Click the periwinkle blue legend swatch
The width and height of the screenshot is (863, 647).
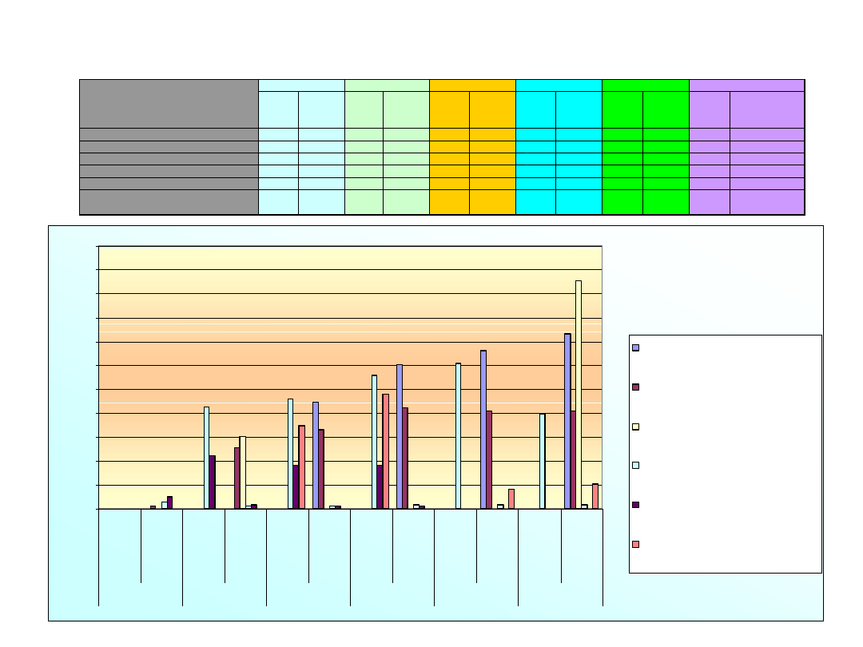pos(636,347)
